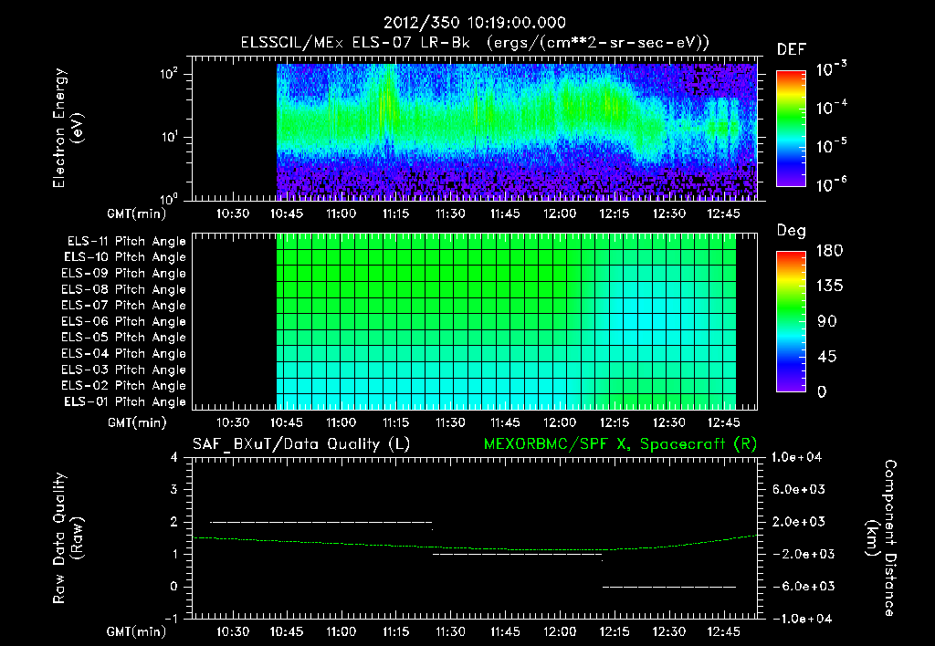Click the DEF label above the color scale

(792, 49)
